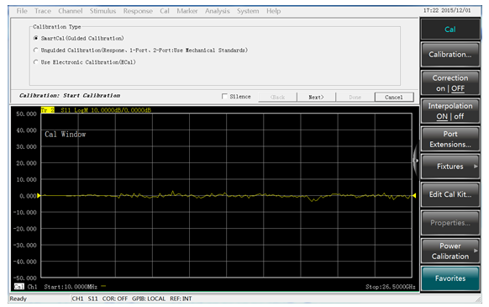489x307 pixels.
Task: Collapse softkey panel using side arrow handle
Action: tap(416, 161)
